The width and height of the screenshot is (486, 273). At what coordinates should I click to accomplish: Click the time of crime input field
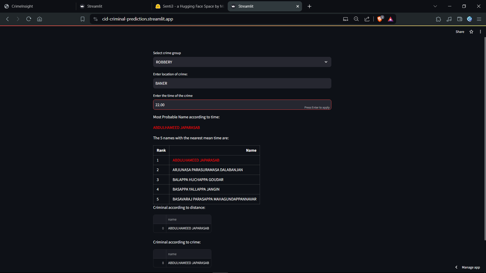click(x=228, y=105)
